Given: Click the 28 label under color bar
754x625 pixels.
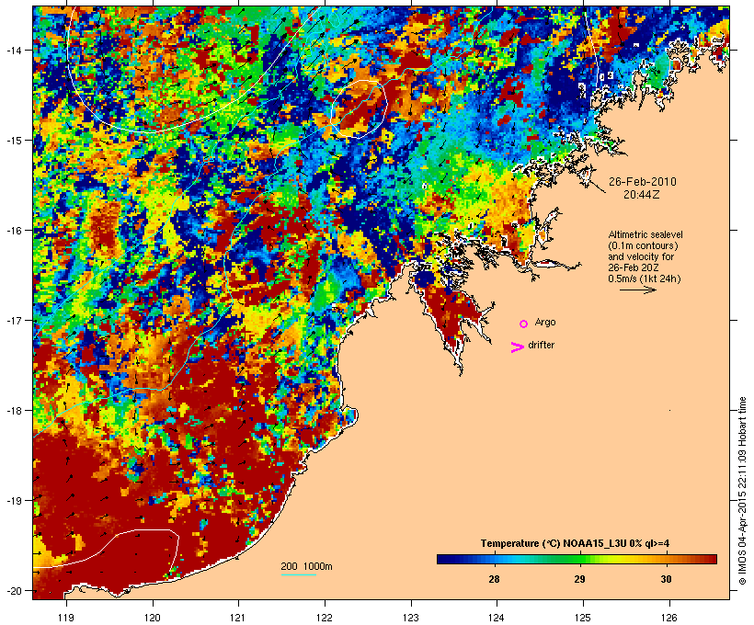Looking at the screenshot, I should 494,579.
